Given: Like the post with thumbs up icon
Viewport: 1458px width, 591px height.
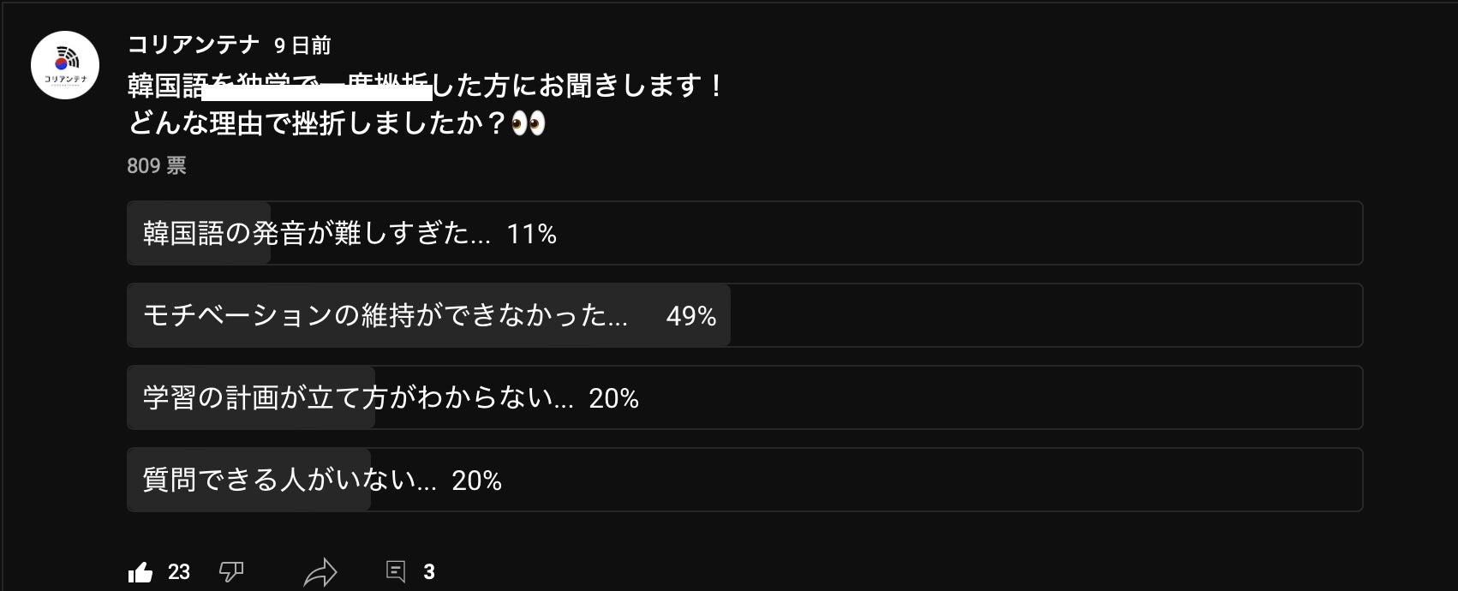Looking at the screenshot, I should pos(140,572).
